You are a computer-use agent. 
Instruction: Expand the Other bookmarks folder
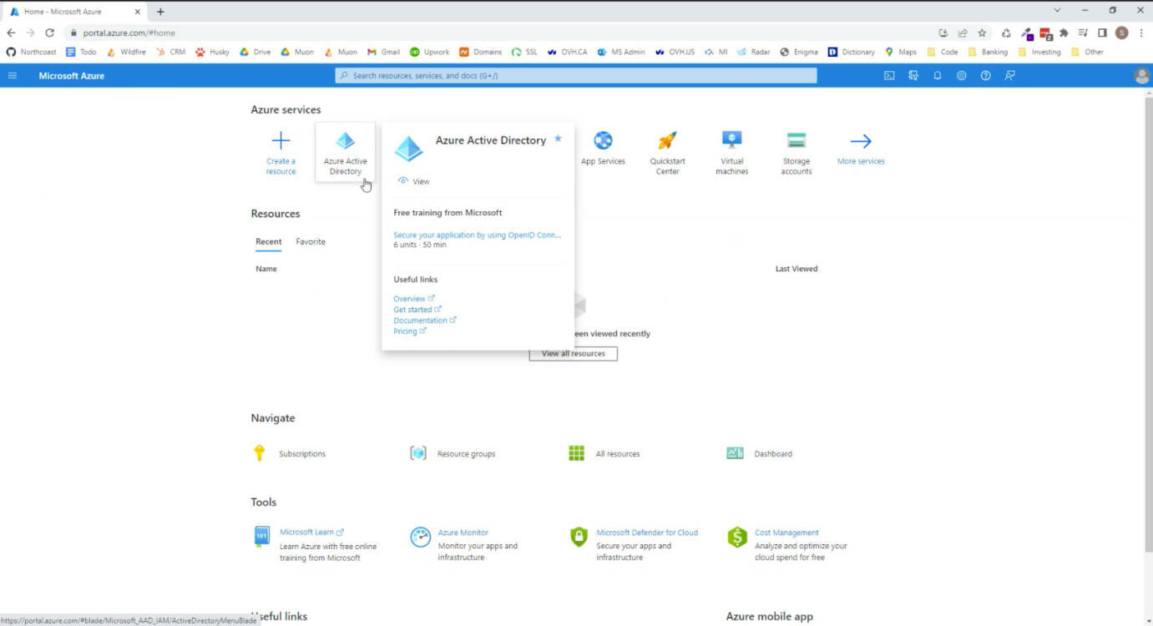pos(1090,52)
